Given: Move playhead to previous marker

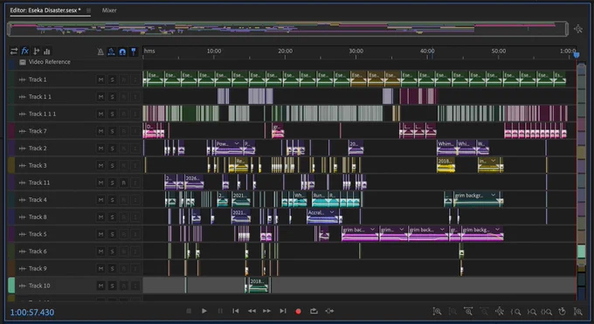Looking at the screenshot, I should click(236, 311).
